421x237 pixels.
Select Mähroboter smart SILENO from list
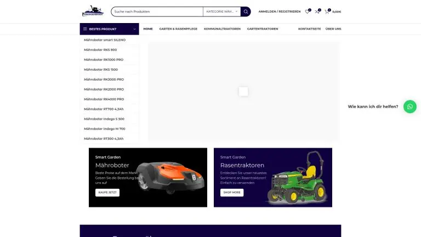pos(105,40)
